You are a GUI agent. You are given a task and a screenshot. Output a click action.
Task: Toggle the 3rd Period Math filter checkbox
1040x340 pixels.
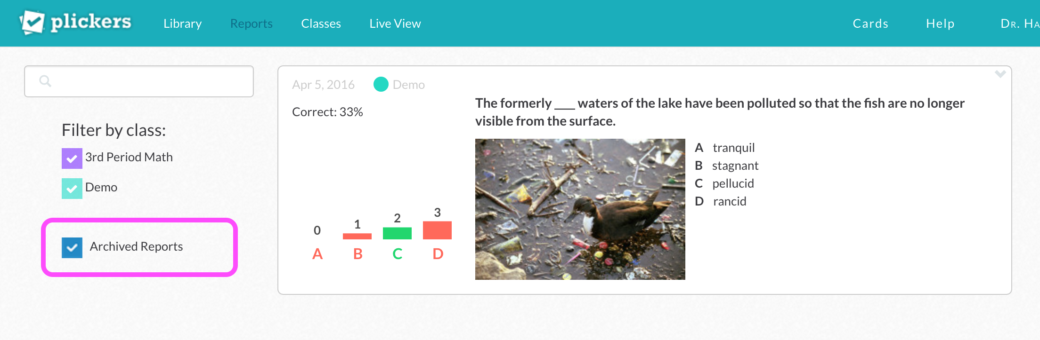(72, 158)
